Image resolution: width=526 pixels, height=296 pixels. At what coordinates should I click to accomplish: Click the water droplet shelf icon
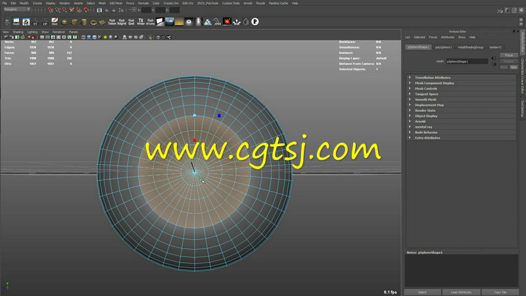pyautogui.click(x=246, y=22)
